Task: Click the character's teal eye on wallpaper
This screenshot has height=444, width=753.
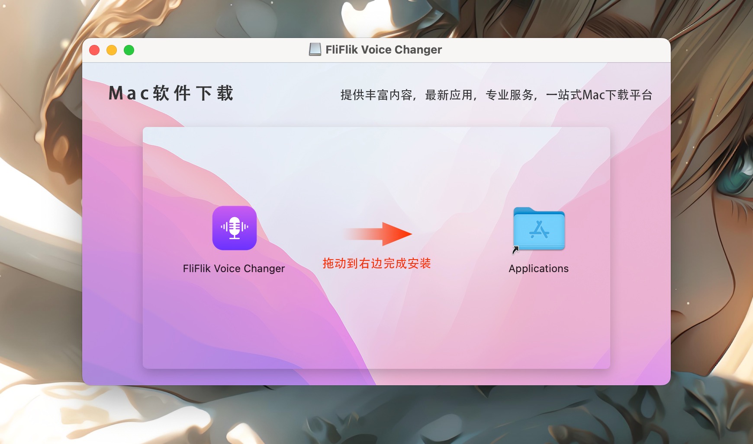Action: click(x=736, y=177)
